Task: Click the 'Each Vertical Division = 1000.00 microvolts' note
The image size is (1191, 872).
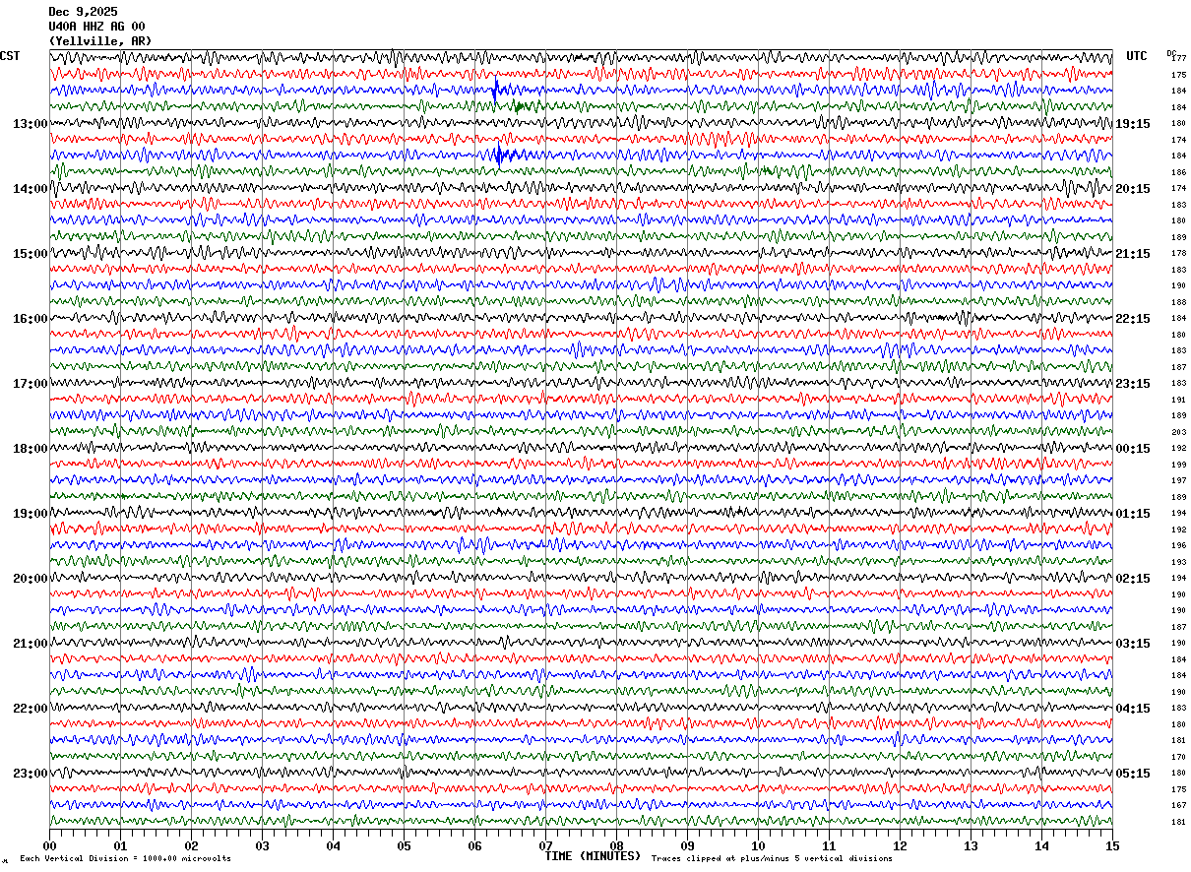Action: [125, 858]
